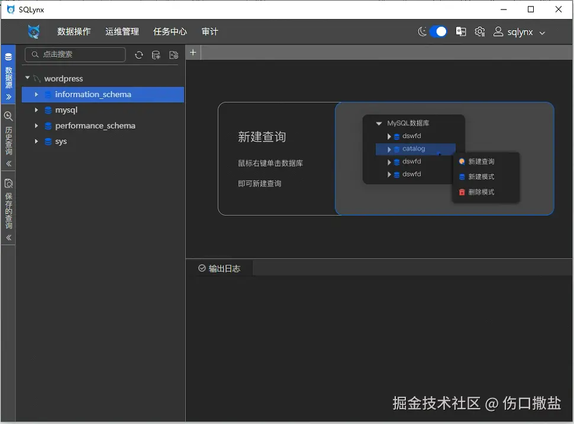Click the add folder group icon
The image size is (574, 424).
(x=174, y=55)
